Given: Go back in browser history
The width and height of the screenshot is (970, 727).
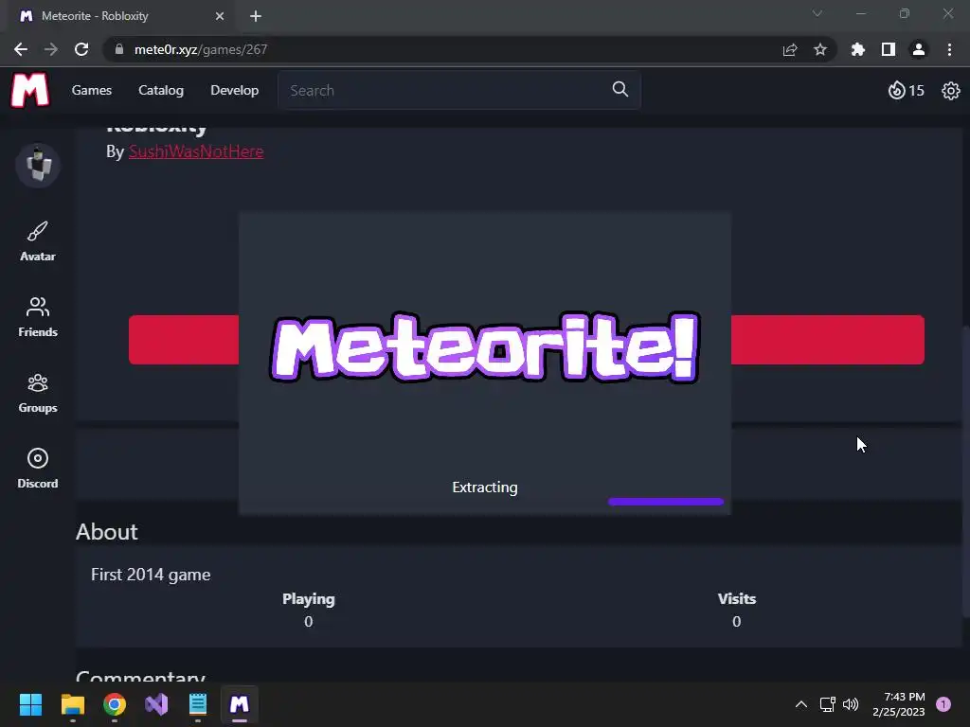Looking at the screenshot, I should coord(21,49).
